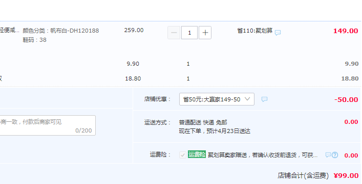The width and height of the screenshot is (362, 184).
Task: Click 省110:聚划算 promotion text
Action: pyautogui.click(x=254, y=31)
